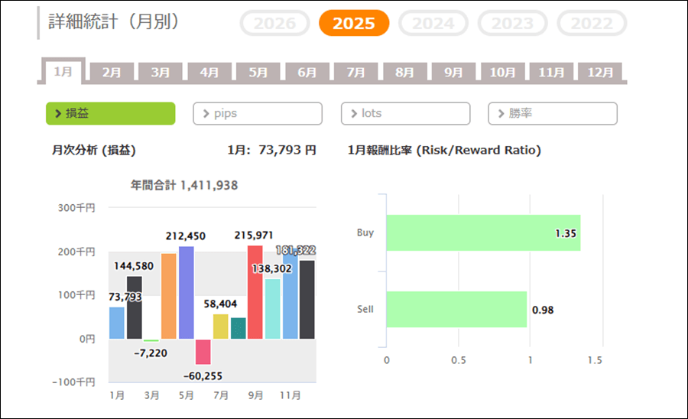Click the red September profit bar
The width and height of the screenshot is (688, 419).
click(x=255, y=292)
